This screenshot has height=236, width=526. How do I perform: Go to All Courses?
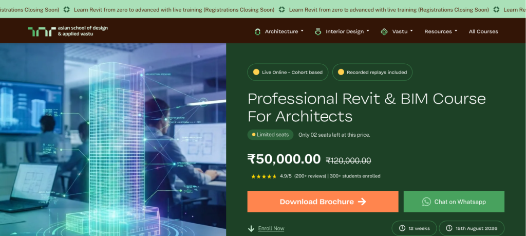[483, 31]
